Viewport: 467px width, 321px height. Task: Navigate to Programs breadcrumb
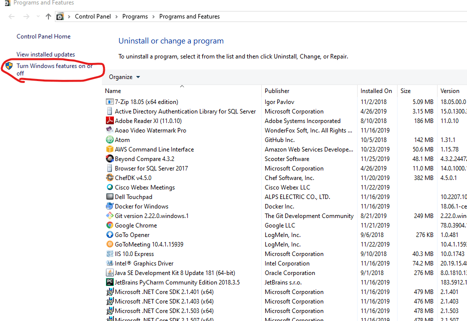[135, 16]
